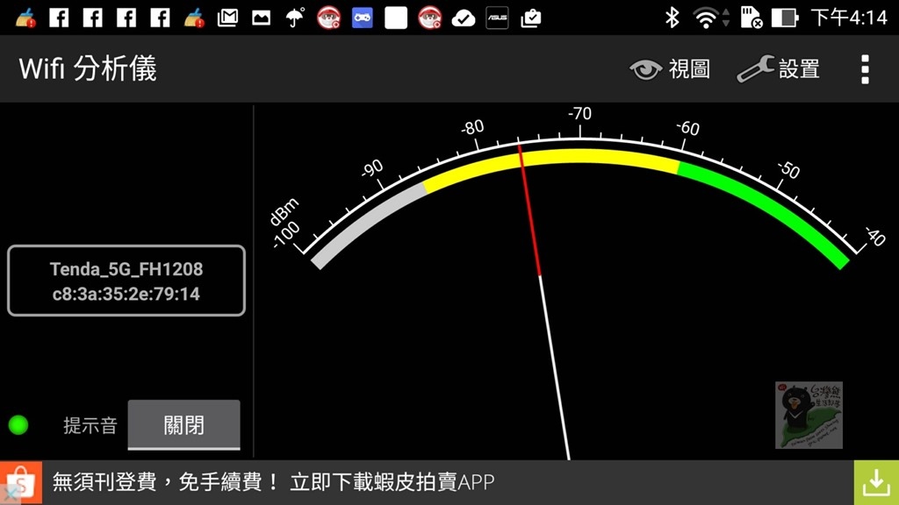The image size is (899, 505).
Task: Tap the SD card error status icon
Action: [751, 18]
